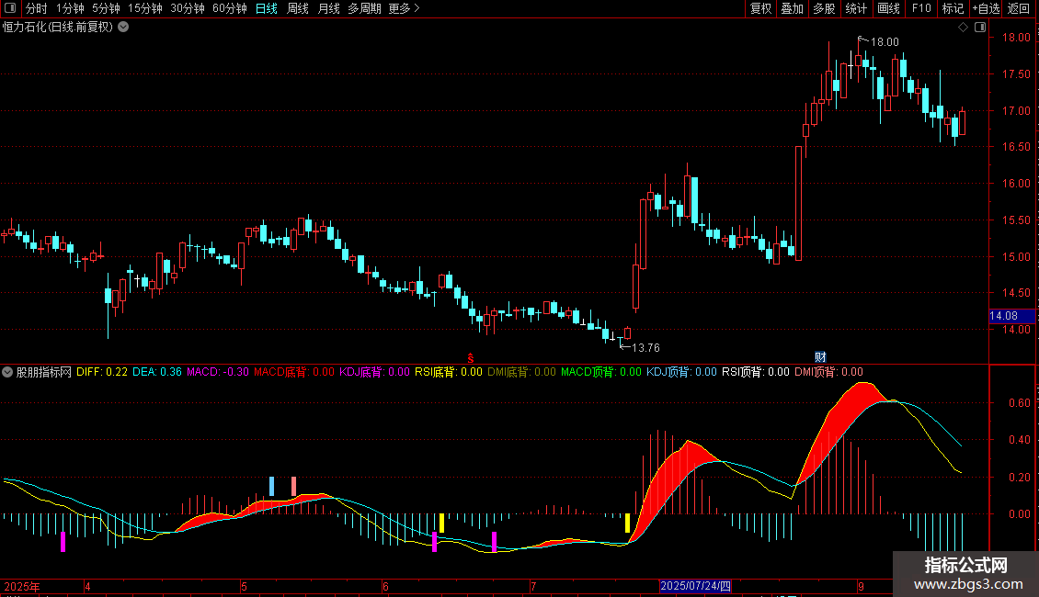This screenshot has width=1039, height=597.
Task: Switch to 60分钟 chart period
Action: (230, 8)
